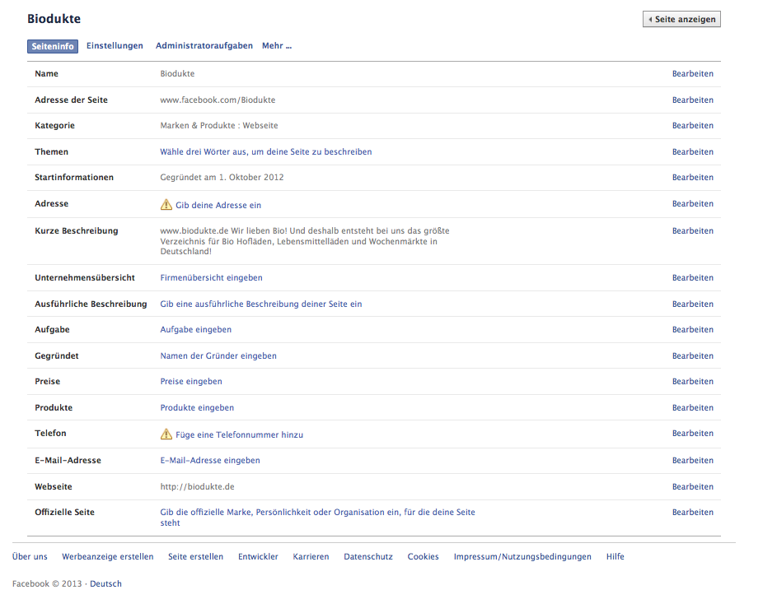Image resolution: width=777 pixels, height=613 pixels.
Task: Open Cookies footer link
Action: (x=423, y=556)
